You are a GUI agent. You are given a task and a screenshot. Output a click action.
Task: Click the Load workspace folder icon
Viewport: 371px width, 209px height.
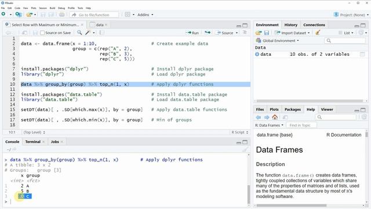[259, 33]
